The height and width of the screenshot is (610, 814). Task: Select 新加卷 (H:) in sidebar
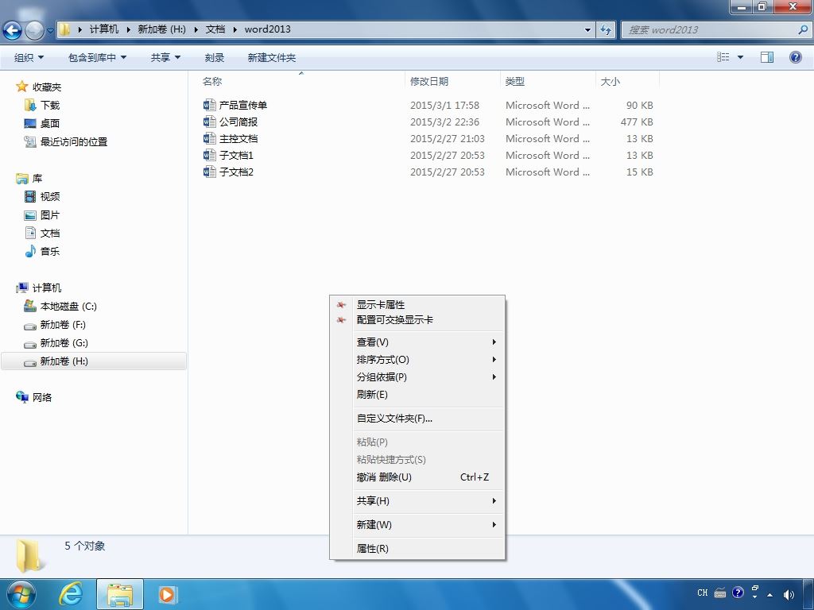[x=94, y=361]
